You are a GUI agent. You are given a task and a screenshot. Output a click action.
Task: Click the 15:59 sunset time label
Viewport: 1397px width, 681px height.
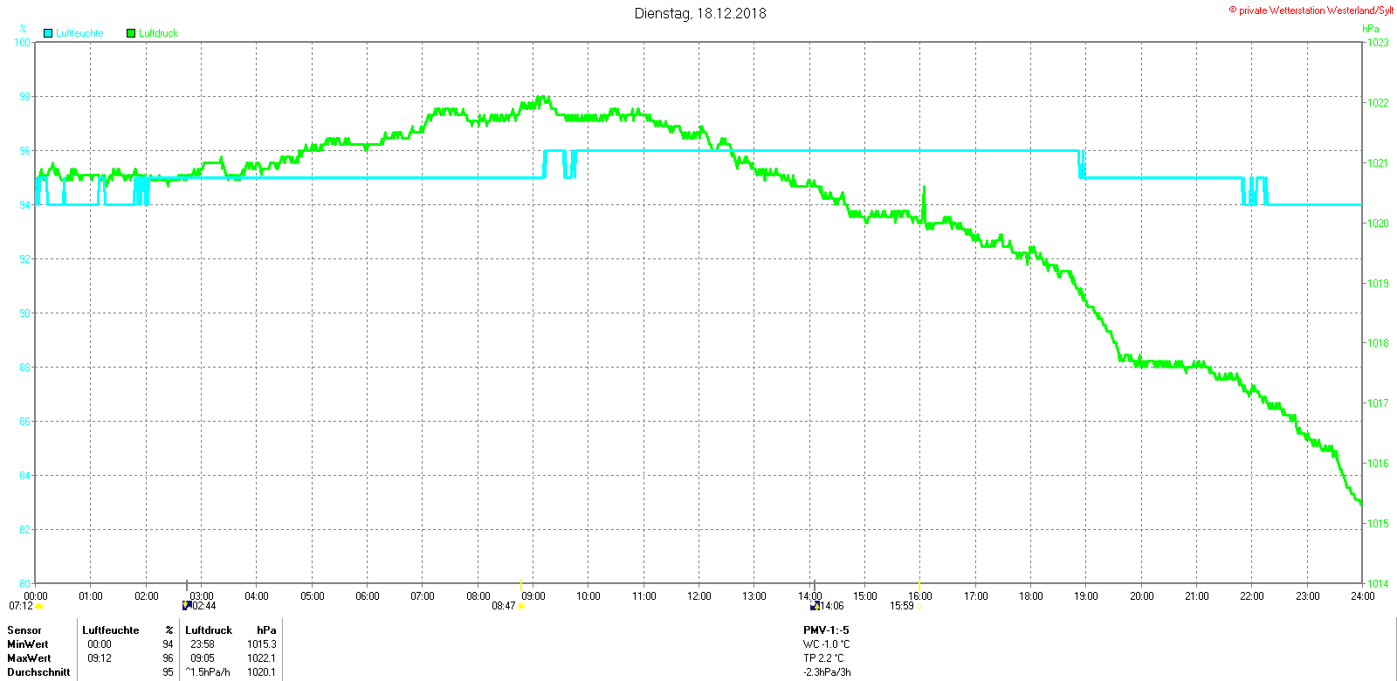click(902, 606)
